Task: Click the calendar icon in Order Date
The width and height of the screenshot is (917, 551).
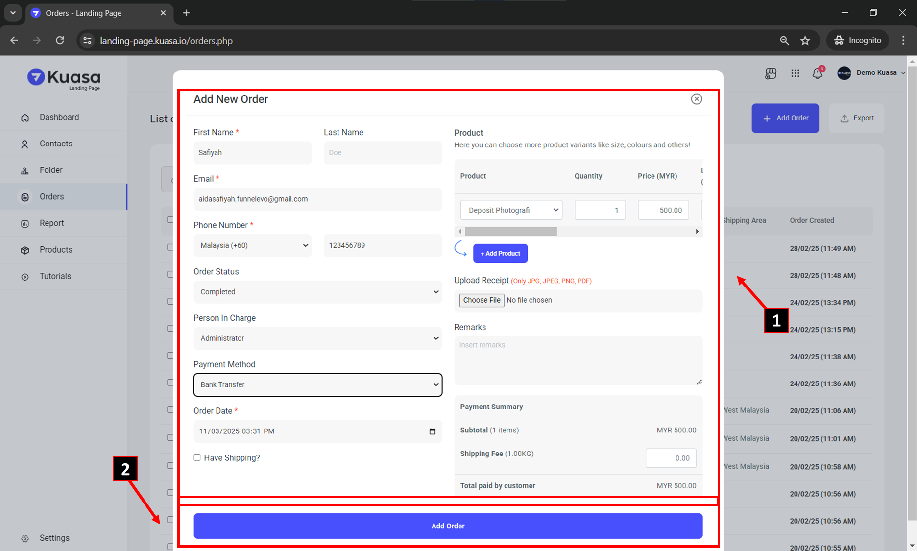Action: 432,431
